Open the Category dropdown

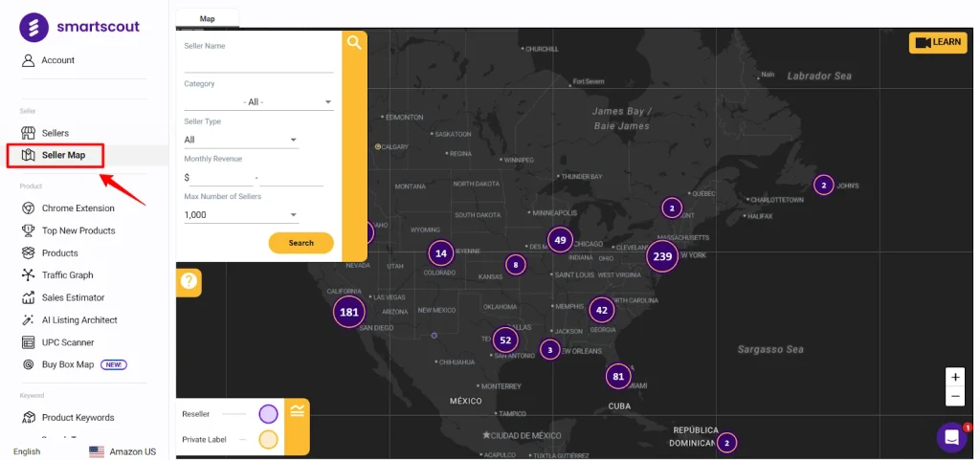click(258, 101)
